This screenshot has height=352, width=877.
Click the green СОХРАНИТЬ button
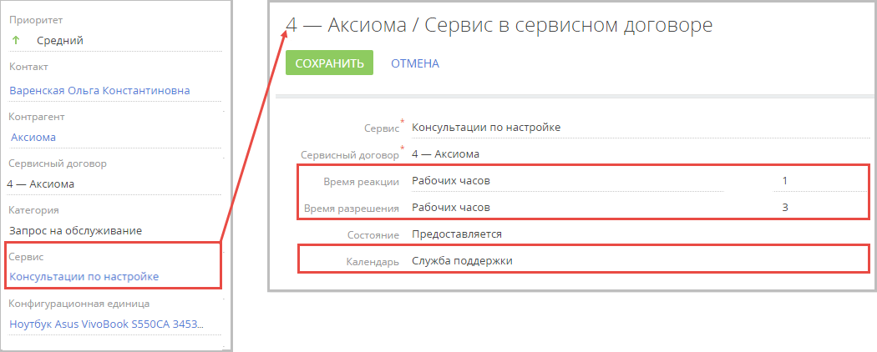[x=329, y=63]
